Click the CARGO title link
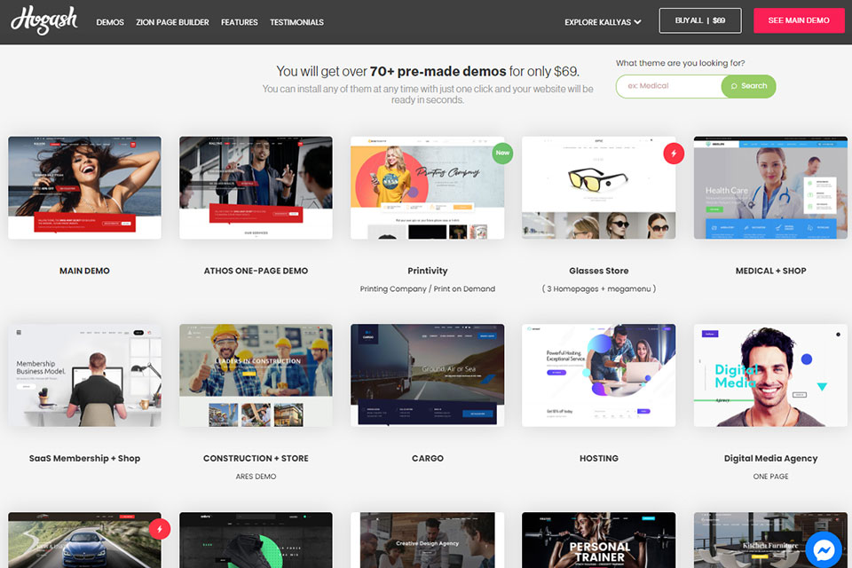The image size is (852, 568). click(428, 458)
